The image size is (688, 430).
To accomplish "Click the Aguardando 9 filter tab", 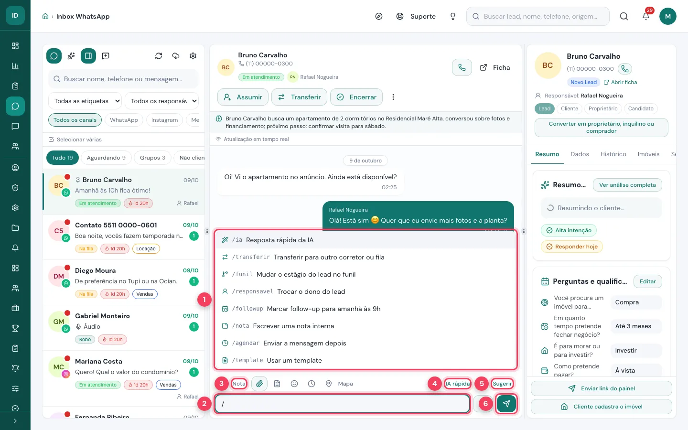I will click(106, 158).
